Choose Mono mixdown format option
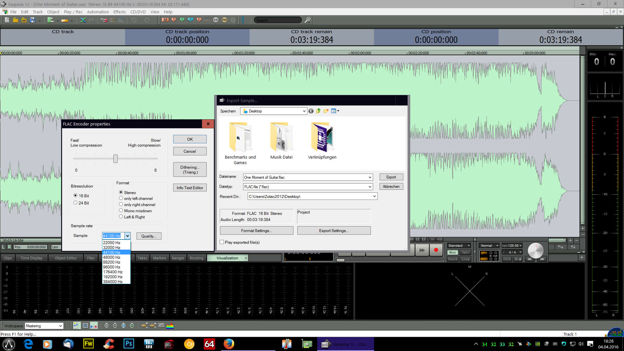624x351 pixels. click(121, 211)
